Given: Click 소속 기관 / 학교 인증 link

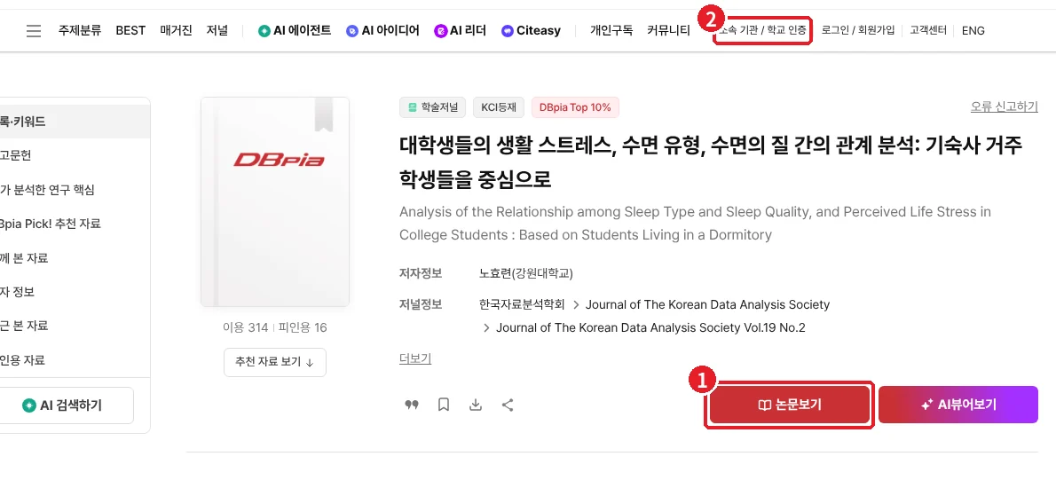Looking at the screenshot, I should [762, 30].
